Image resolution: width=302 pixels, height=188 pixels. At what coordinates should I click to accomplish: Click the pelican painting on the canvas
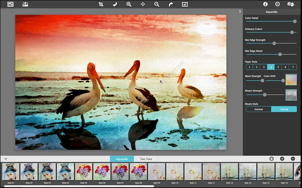(121, 82)
